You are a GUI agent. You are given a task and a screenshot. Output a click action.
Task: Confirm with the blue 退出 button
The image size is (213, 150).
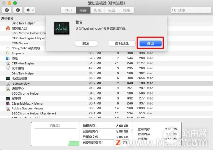coord(150,43)
